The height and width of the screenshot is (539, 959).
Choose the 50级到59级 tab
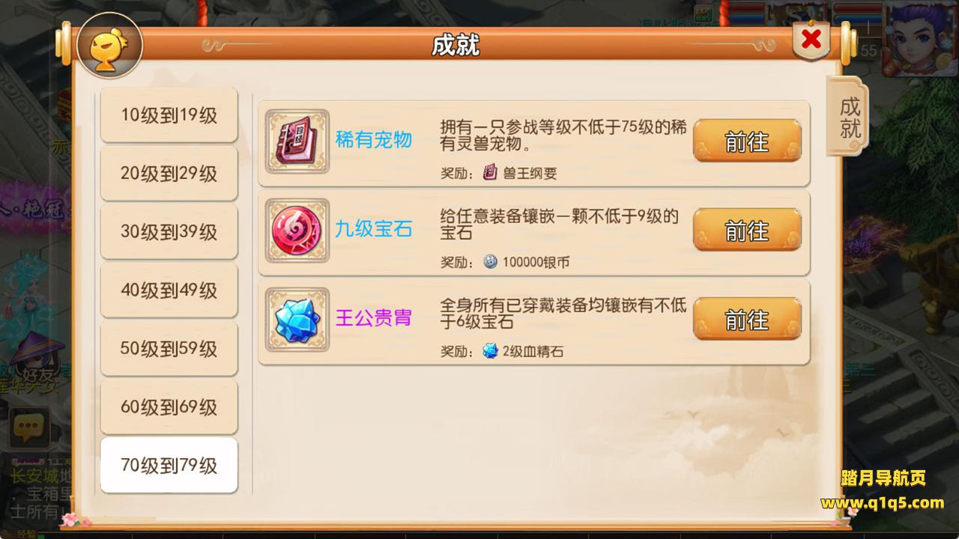tap(169, 349)
